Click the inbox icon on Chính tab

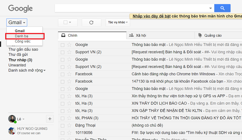tap(63, 35)
